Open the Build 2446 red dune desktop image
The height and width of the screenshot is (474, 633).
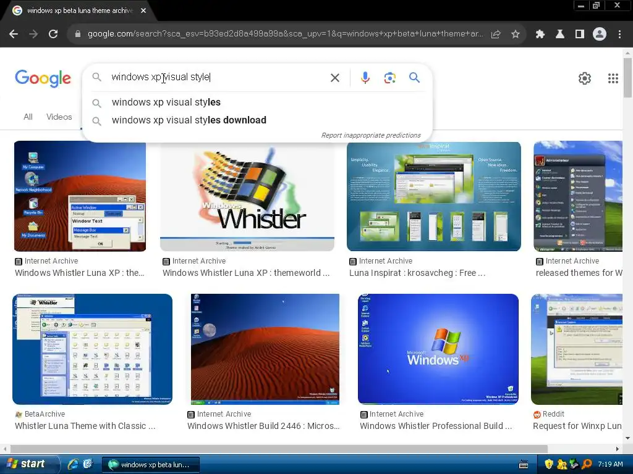click(265, 349)
